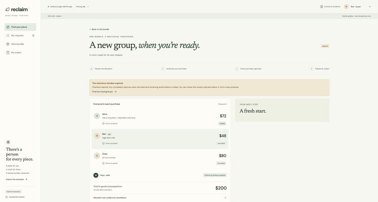Click the terms accepted icon under Ben
Image resolution: width=378 pixels, height=202 pixels.
click(104, 143)
